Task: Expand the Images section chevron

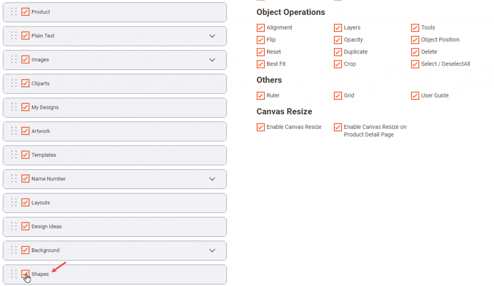Action: pyautogui.click(x=212, y=60)
